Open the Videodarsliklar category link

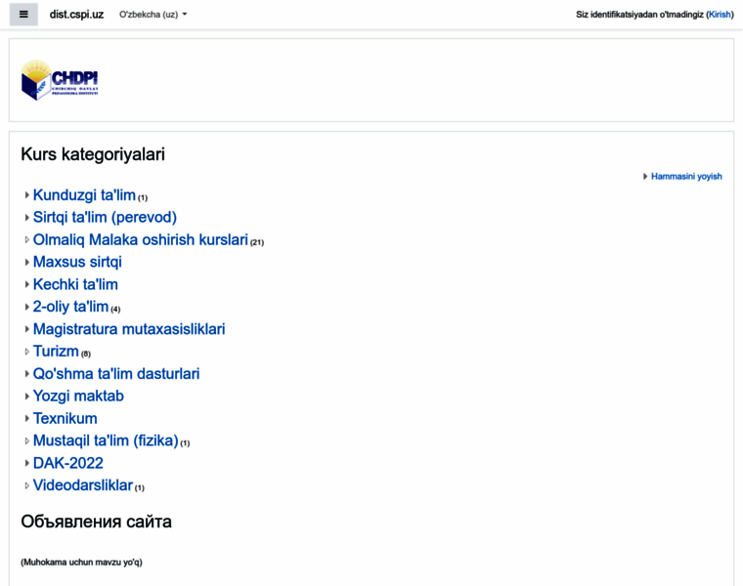click(x=83, y=485)
